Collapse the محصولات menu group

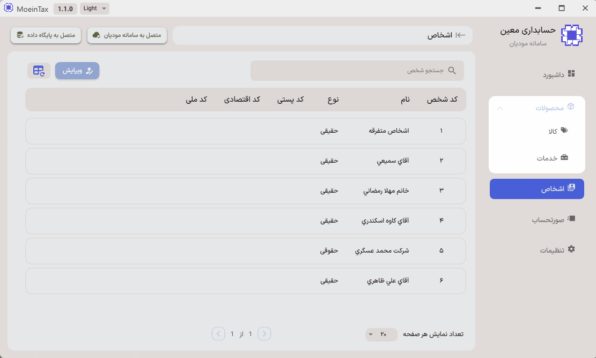pyautogui.click(x=536, y=108)
